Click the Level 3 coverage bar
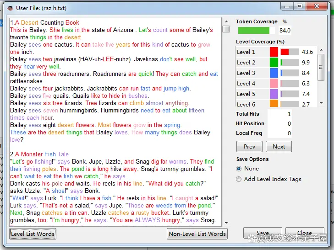Image resolution: width=334 pixels, height=250 pixels. coord(290,73)
